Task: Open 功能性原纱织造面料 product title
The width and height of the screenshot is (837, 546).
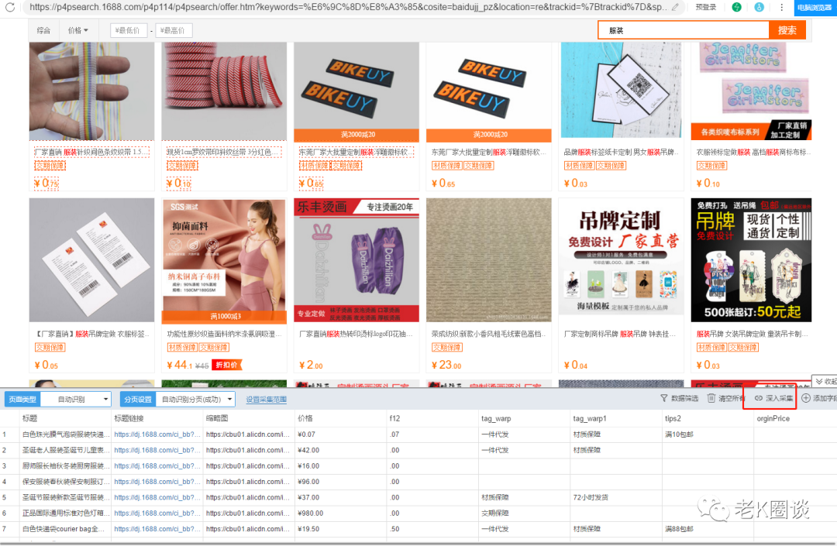Action: tap(224, 334)
